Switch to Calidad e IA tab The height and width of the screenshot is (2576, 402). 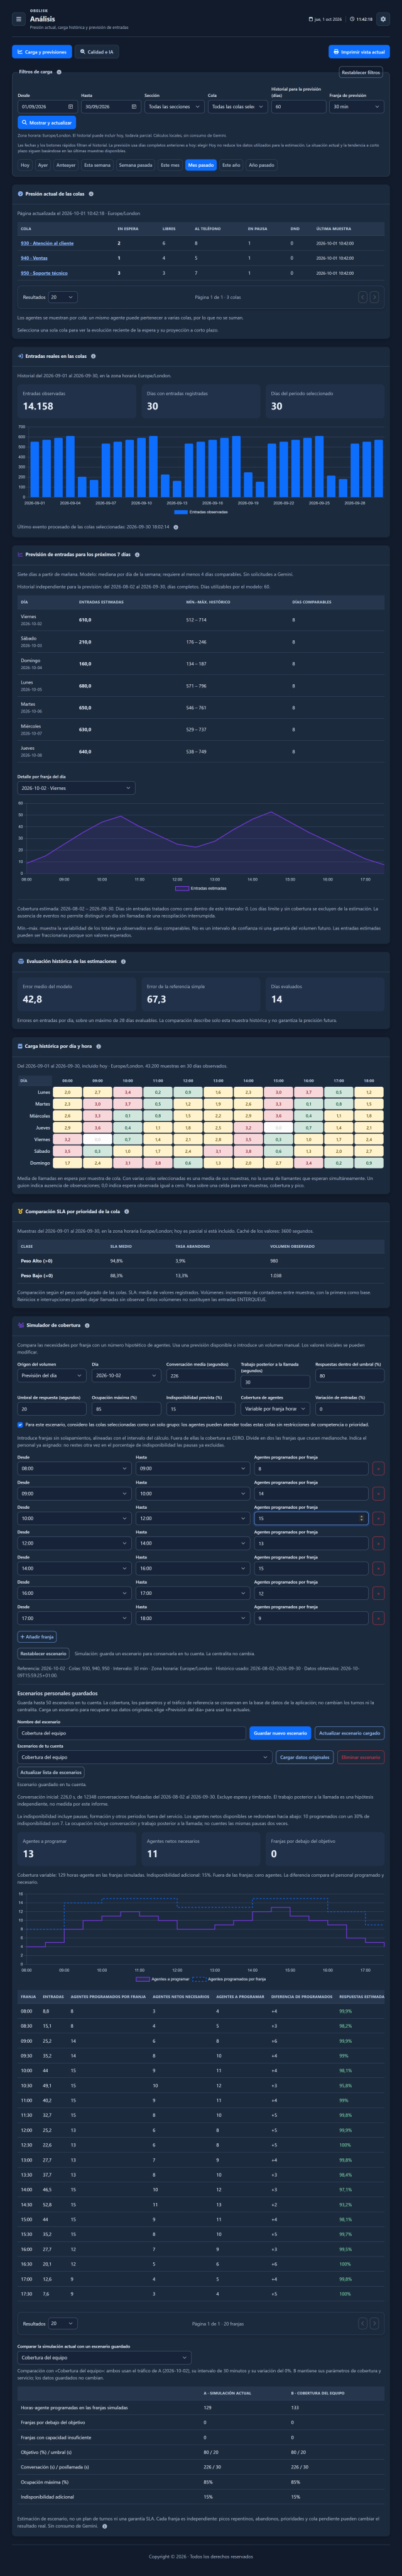(97, 52)
